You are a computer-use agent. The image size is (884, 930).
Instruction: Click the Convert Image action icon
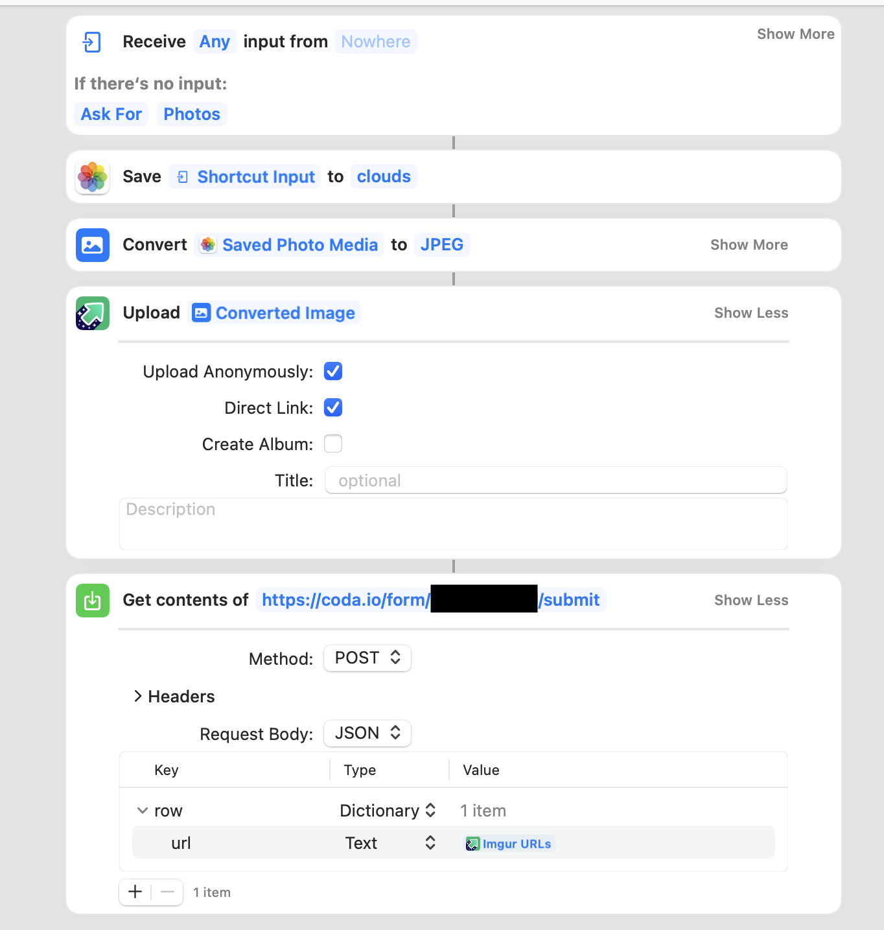click(93, 245)
